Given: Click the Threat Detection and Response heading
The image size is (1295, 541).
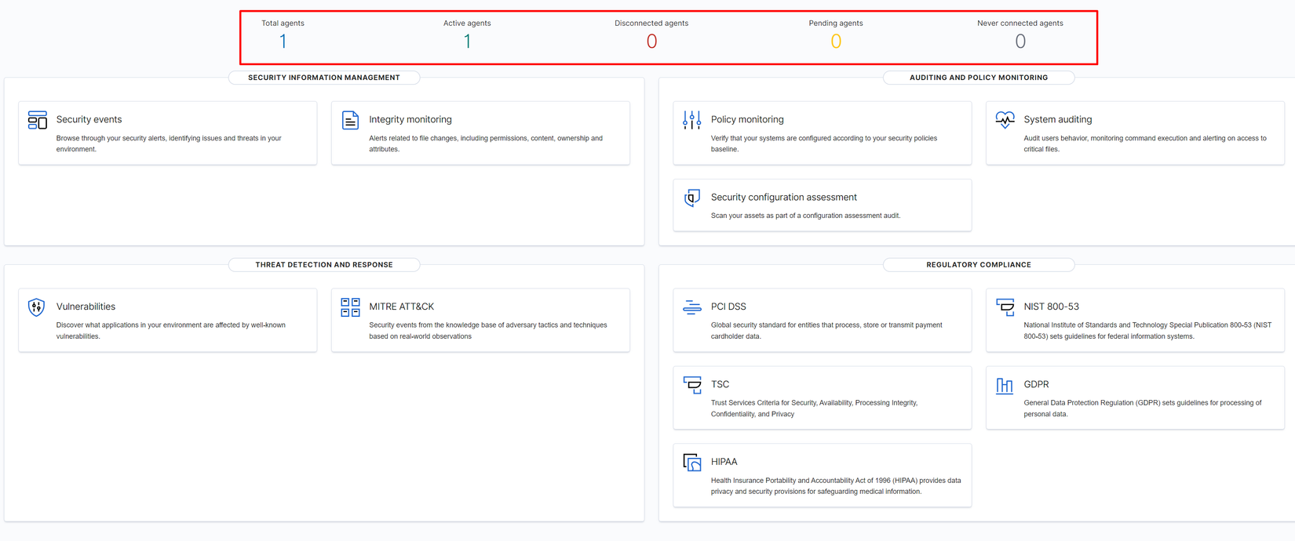Looking at the screenshot, I should 324,265.
